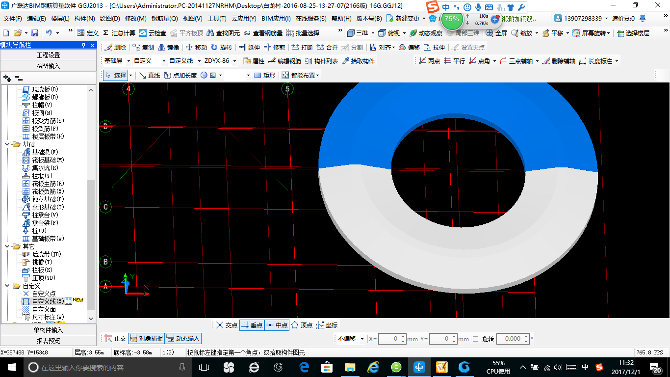Click the 单构件输入 panel button
Screen dimensions: 670x377
49,330
